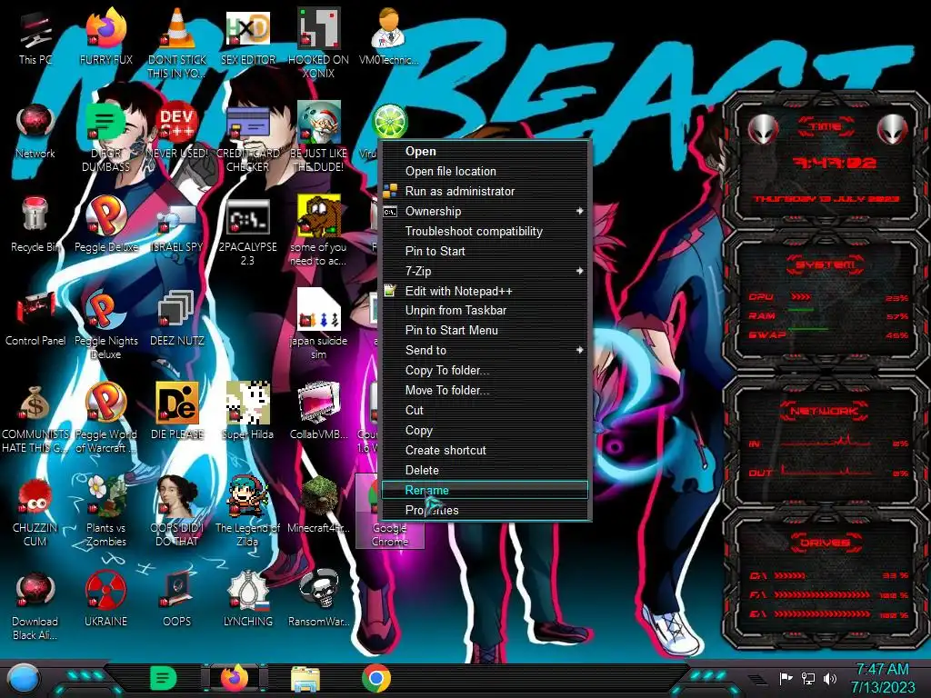The image size is (931, 698).
Task: Select the Peggle World of Warcraft icon
Action: (105, 418)
